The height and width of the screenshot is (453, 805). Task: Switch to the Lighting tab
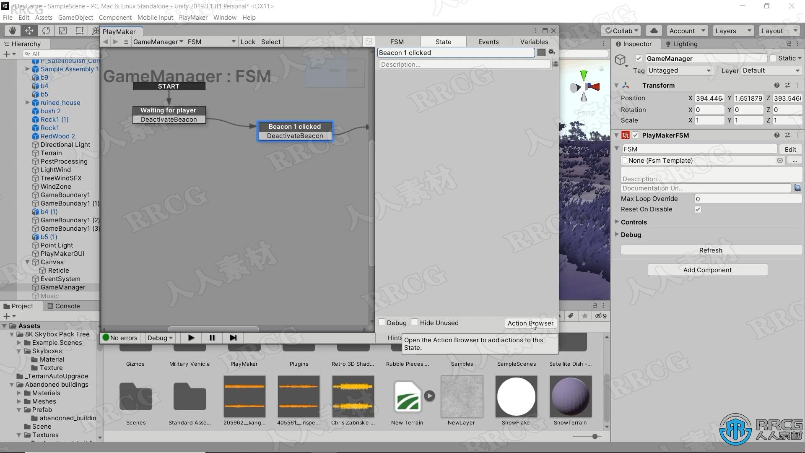click(x=681, y=44)
